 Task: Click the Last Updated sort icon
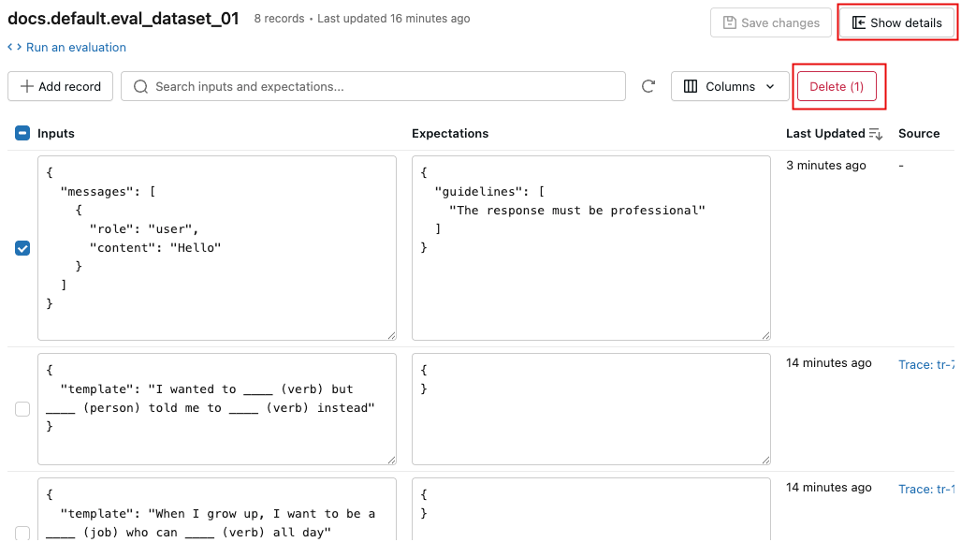coord(876,134)
